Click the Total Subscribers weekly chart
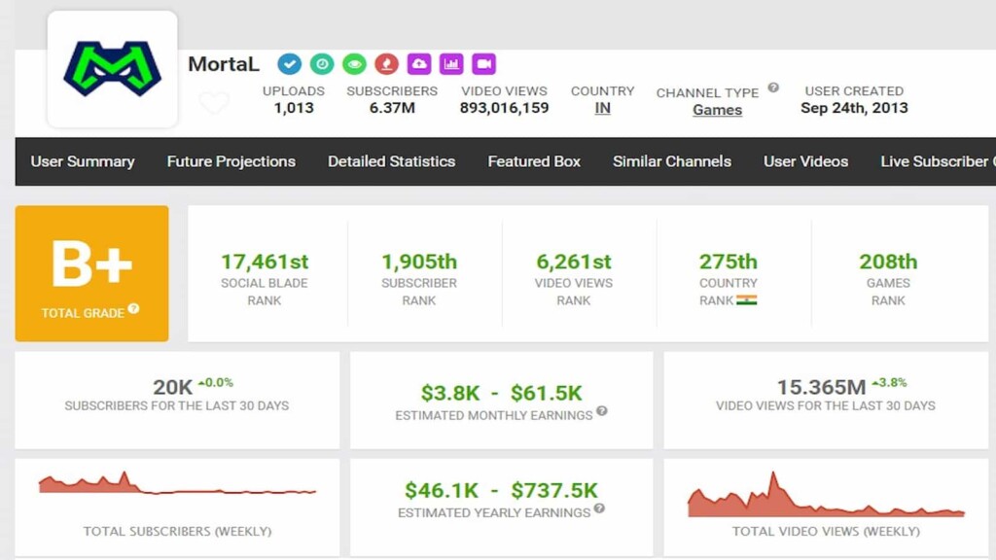The image size is (996, 560). [177, 483]
